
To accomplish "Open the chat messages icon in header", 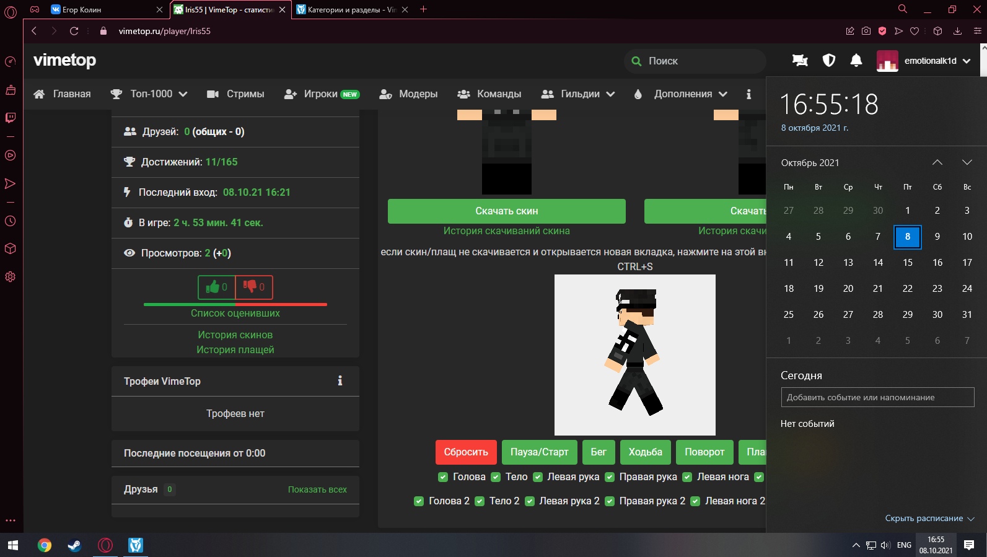I will (x=800, y=60).
